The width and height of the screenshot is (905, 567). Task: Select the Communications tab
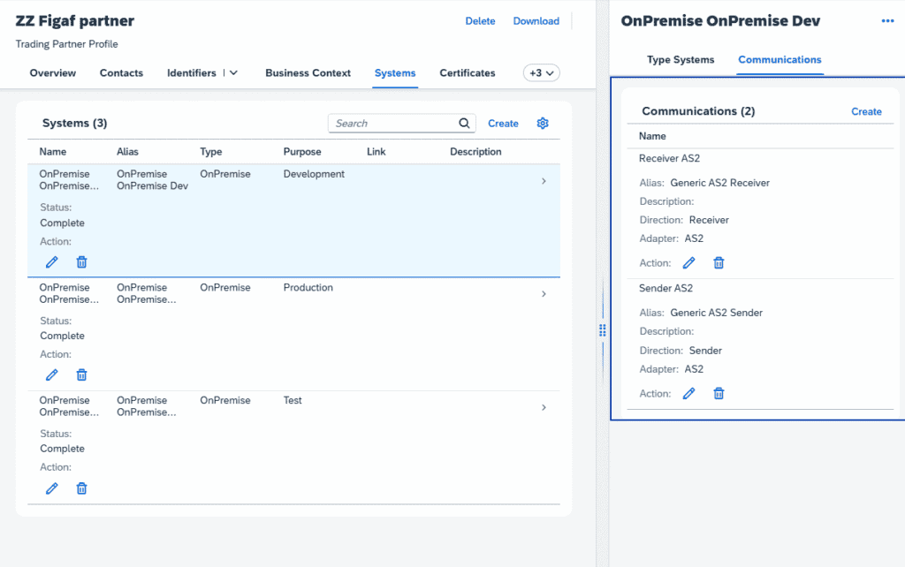coord(780,60)
